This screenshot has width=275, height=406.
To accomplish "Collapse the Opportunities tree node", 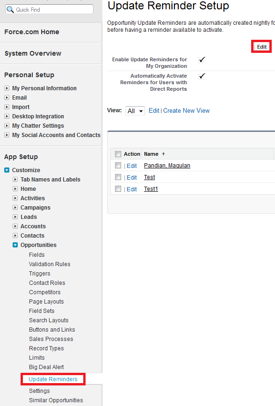I will coord(15,245).
